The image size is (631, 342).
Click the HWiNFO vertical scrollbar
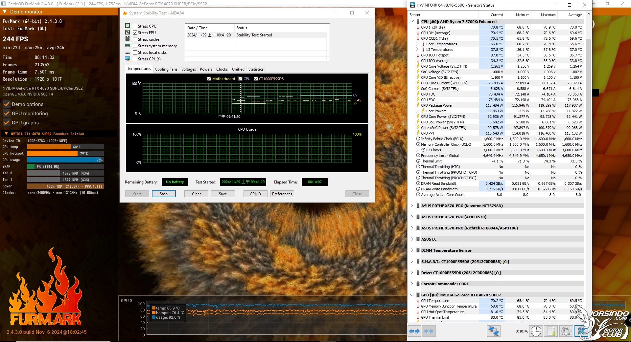click(589, 115)
